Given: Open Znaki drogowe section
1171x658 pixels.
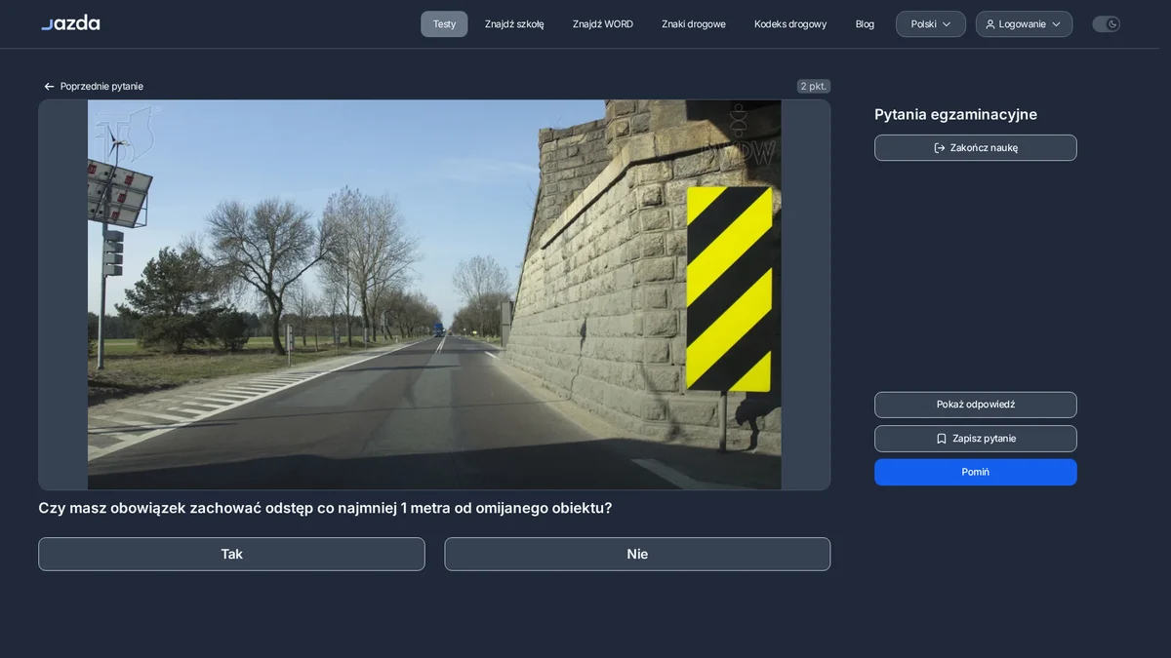Looking at the screenshot, I should 694,24.
